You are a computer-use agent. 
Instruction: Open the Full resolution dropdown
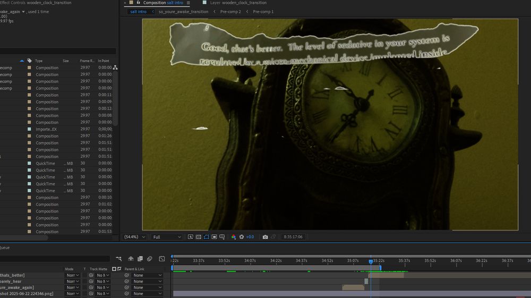tap(167, 237)
